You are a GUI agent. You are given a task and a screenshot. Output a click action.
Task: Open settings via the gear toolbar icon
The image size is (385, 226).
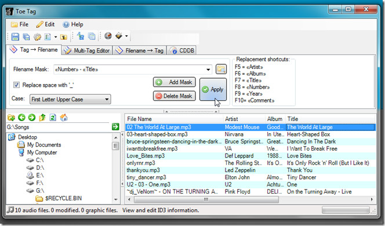coord(37,37)
